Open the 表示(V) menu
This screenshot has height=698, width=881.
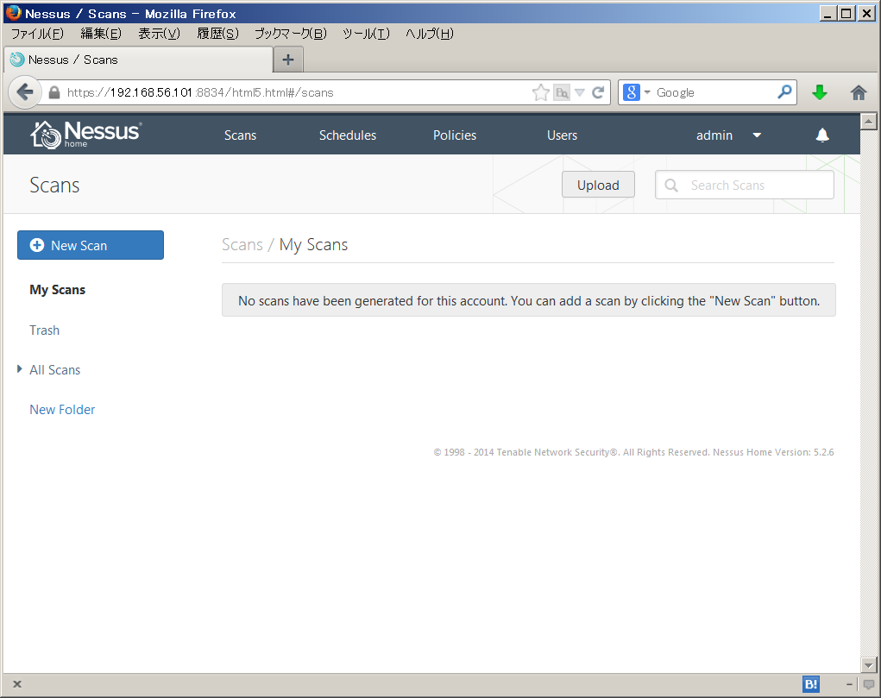tap(160, 34)
